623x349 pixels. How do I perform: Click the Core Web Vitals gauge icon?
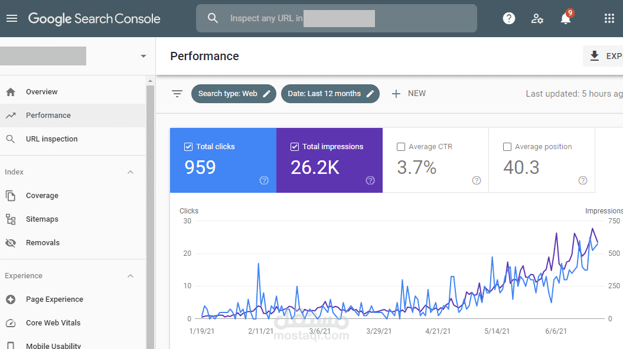click(x=11, y=323)
